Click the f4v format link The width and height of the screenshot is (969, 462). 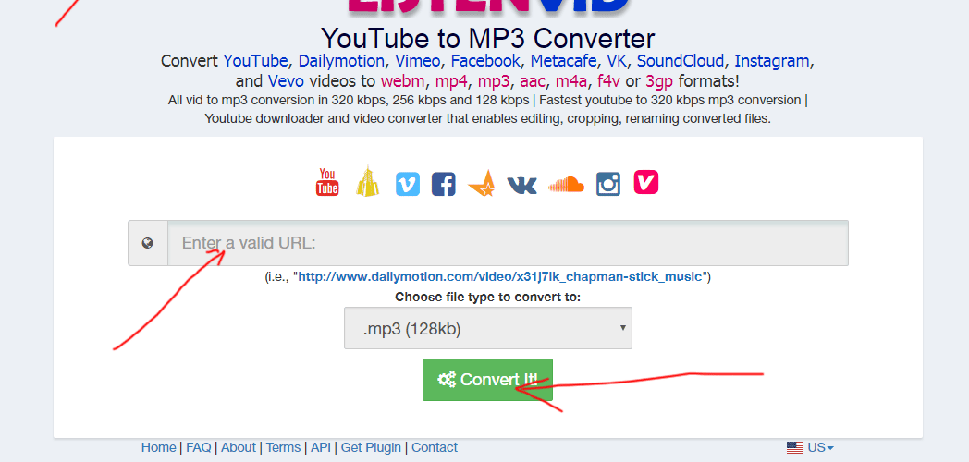coord(607,81)
